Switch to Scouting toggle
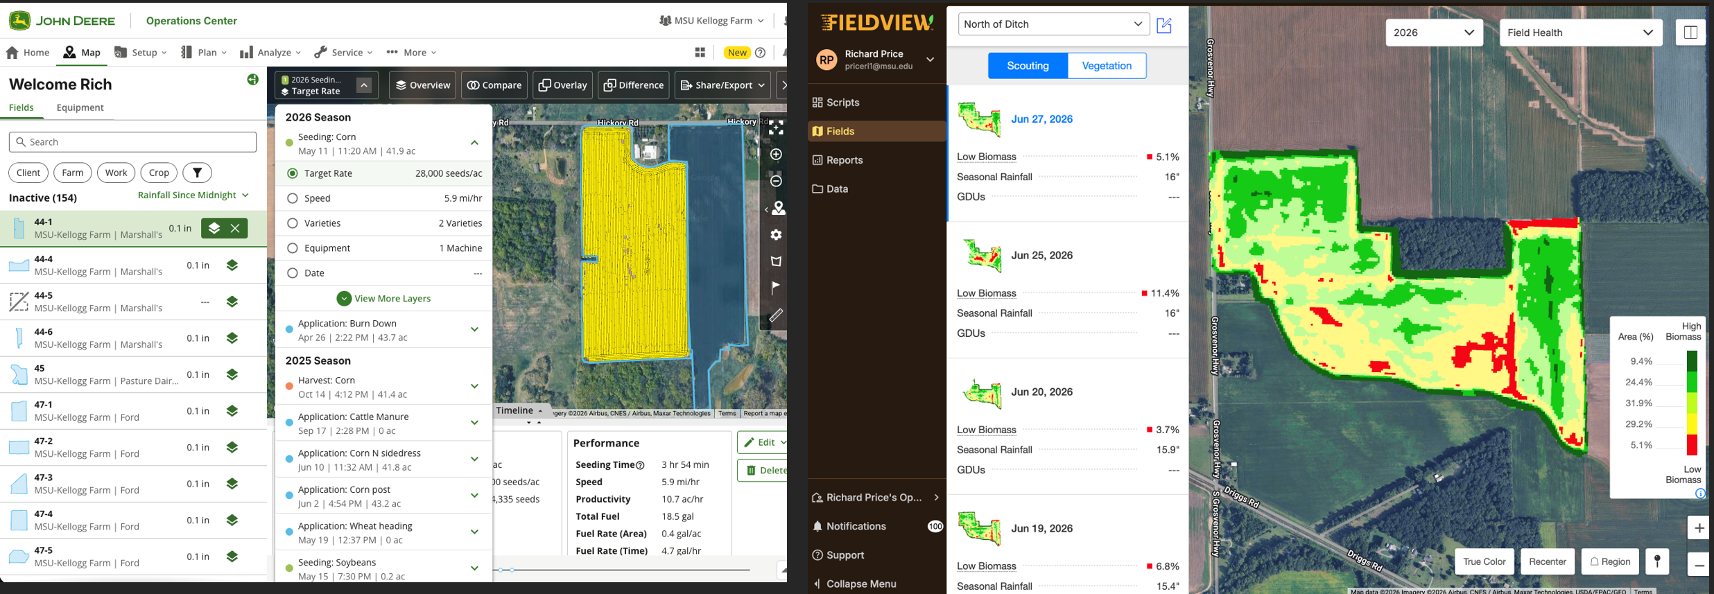Screen dimensions: 1714x594 [1028, 66]
